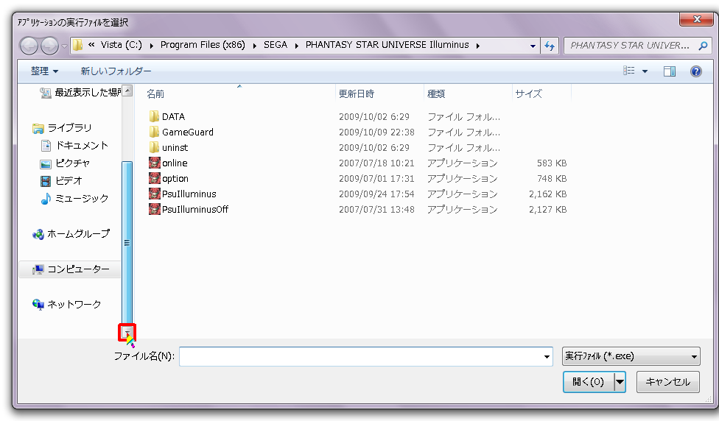Click the キャンセル cancel button

coord(667,381)
